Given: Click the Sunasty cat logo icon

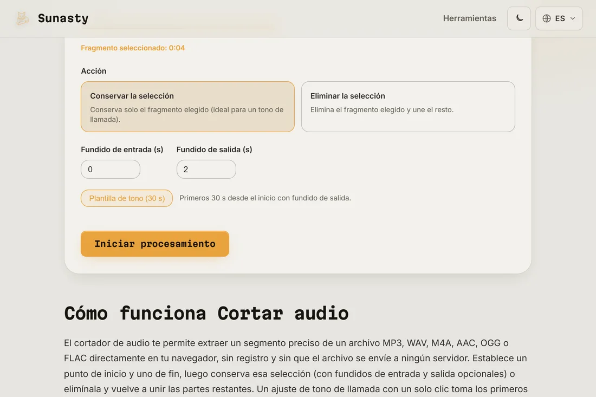Looking at the screenshot, I should pyautogui.click(x=22, y=18).
